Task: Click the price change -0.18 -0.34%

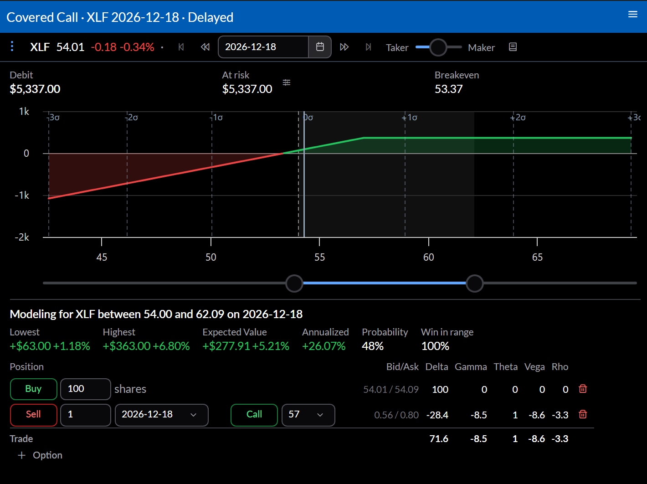Action: [x=123, y=47]
